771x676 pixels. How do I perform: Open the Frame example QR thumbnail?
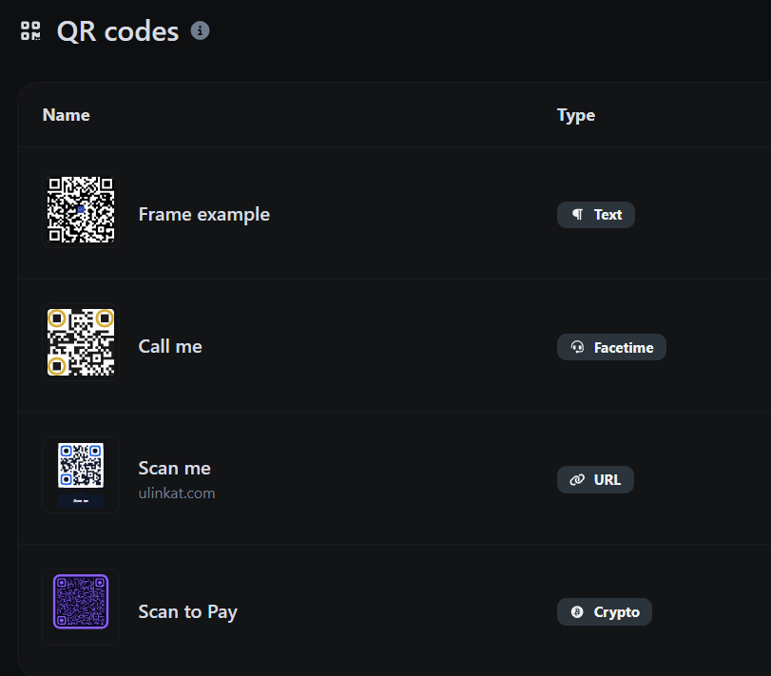coord(81,209)
